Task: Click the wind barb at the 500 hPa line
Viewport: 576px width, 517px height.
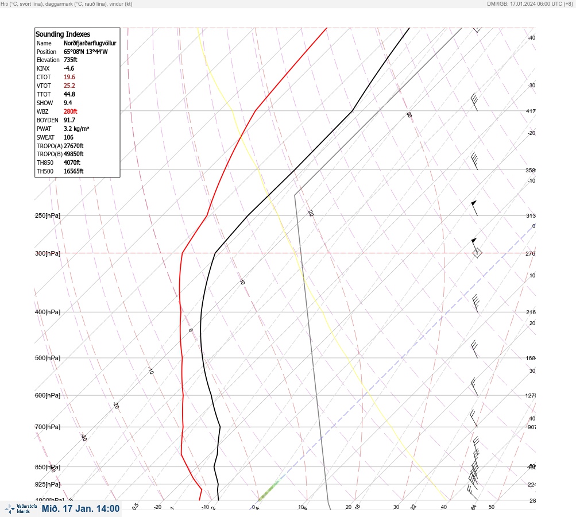Action: tap(474, 349)
